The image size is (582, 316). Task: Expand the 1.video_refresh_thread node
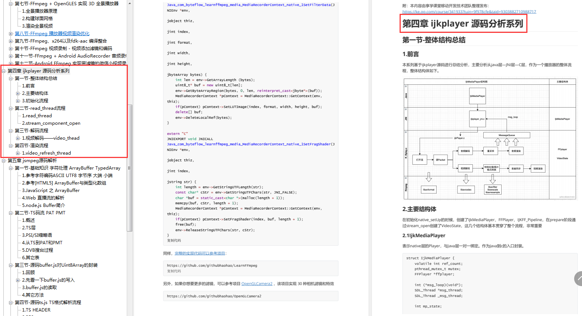pos(18,153)
